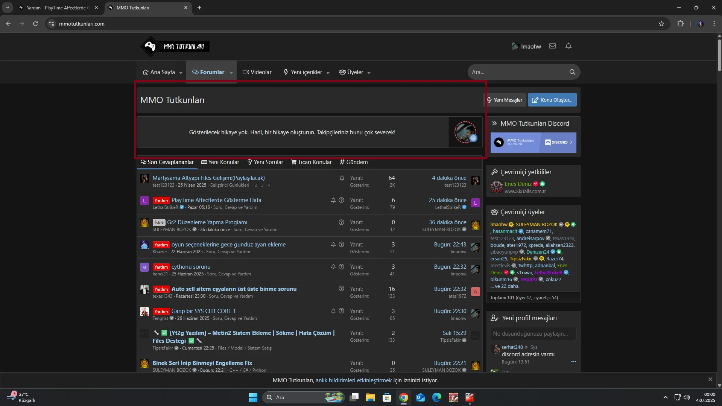Viewport: 722px width, 406px height.
Task: Switch to Gündem tab
Action: (354, 162)
